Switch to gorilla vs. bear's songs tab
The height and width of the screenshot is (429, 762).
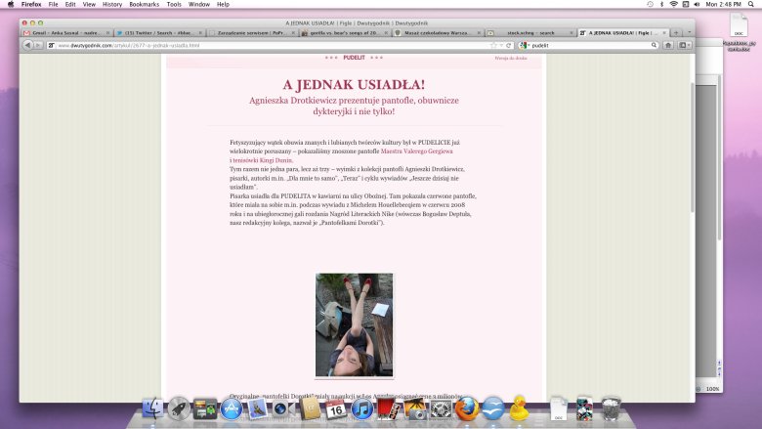tap(344, 33)
